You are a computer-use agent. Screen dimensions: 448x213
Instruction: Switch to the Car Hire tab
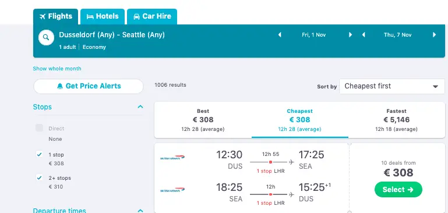[x=152, y=16]
